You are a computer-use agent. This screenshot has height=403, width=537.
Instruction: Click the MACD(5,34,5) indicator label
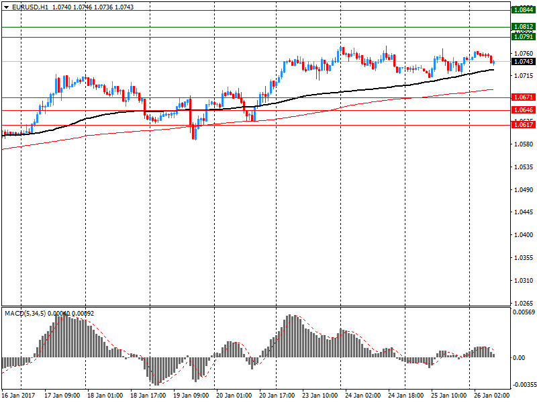click(25, 313)
